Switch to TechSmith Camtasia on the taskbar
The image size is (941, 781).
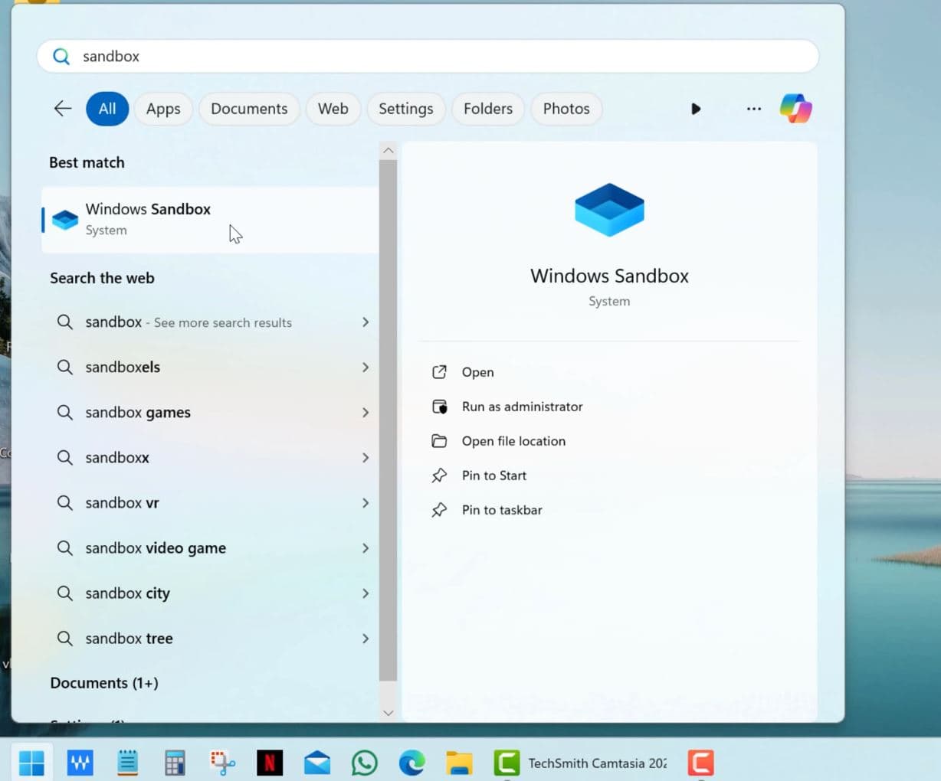tap(581, 763)
